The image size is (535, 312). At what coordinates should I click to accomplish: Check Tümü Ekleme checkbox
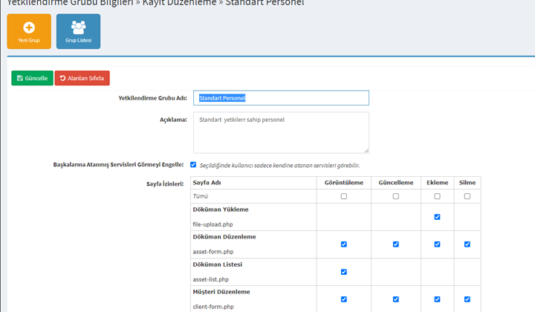click(437, 196)
